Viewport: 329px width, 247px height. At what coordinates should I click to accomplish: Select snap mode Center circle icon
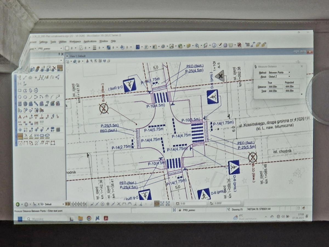point(102,204)
